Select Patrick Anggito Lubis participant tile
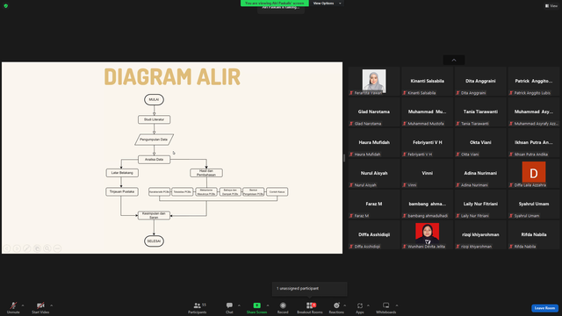 point(534,82)
